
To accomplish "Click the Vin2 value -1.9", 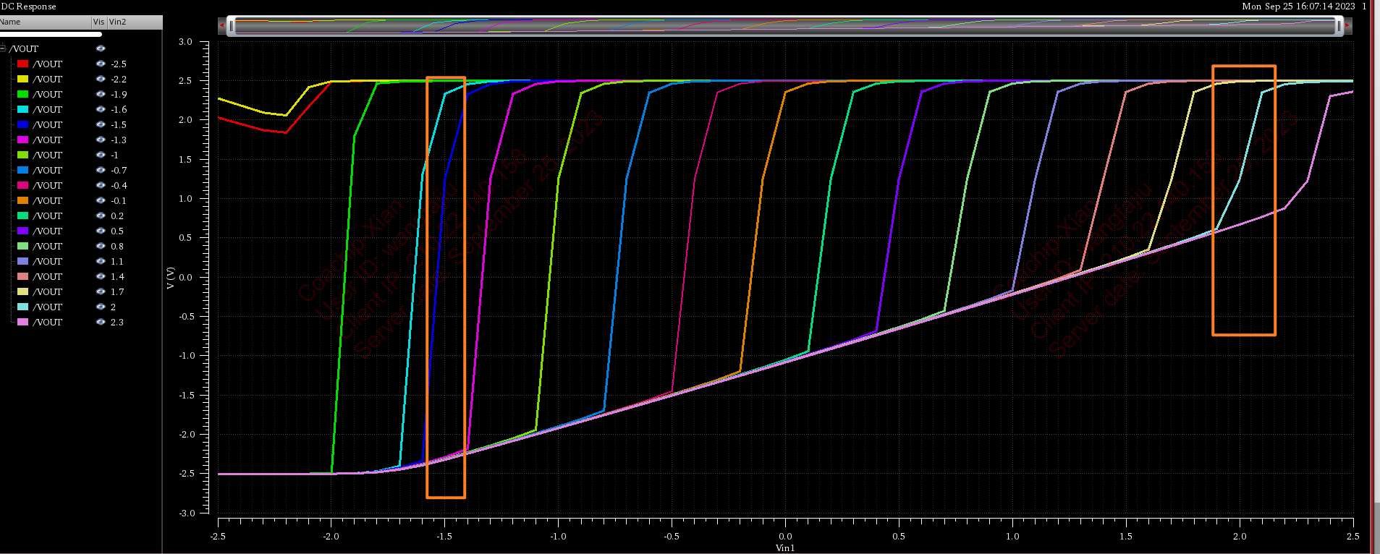I will click(x=119, y=94).
